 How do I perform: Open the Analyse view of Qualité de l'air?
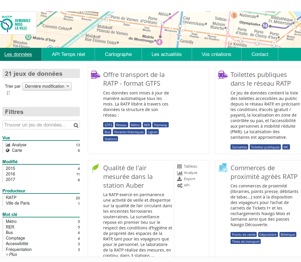click(187, 173)
